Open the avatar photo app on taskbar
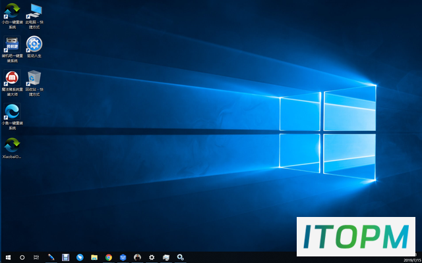The width and height of the screenshot is (422, 263). [138, 257]
